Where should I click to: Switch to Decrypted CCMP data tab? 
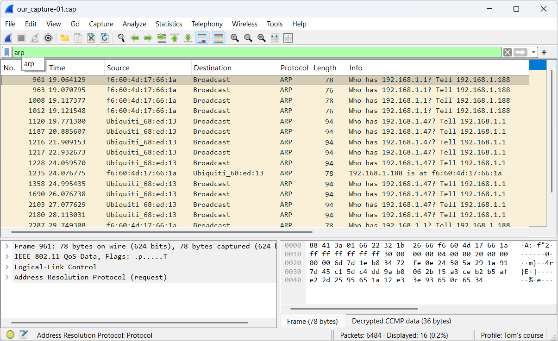(401, 321)
